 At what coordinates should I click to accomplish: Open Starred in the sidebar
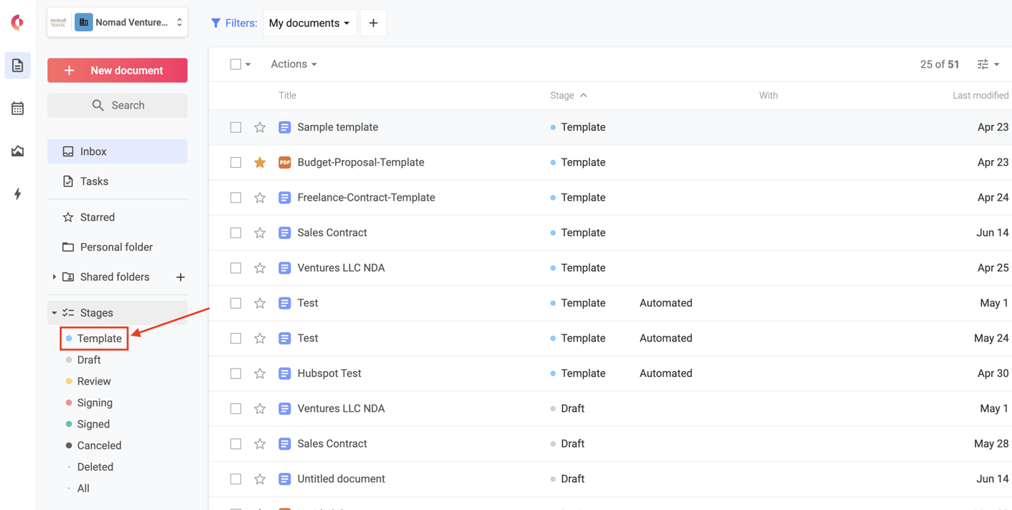click(117, 217)
